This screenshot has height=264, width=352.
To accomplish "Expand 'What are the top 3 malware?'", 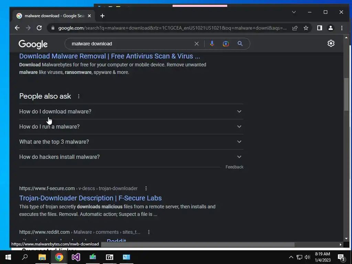I will (x=131, y=142).
